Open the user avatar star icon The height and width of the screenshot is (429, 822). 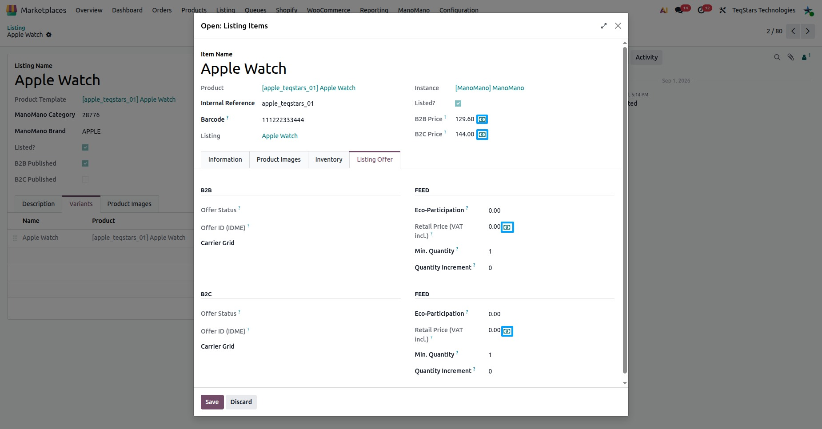pyautogui.click(x=808, y=10)
